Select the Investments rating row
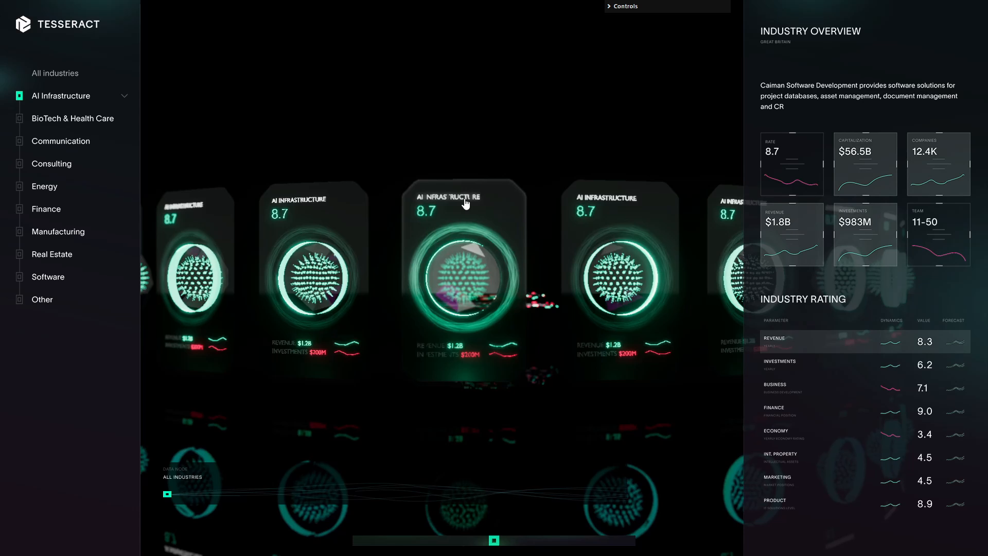Image resolution: width=988 pixels, height=556 pixels. [865, 365]
